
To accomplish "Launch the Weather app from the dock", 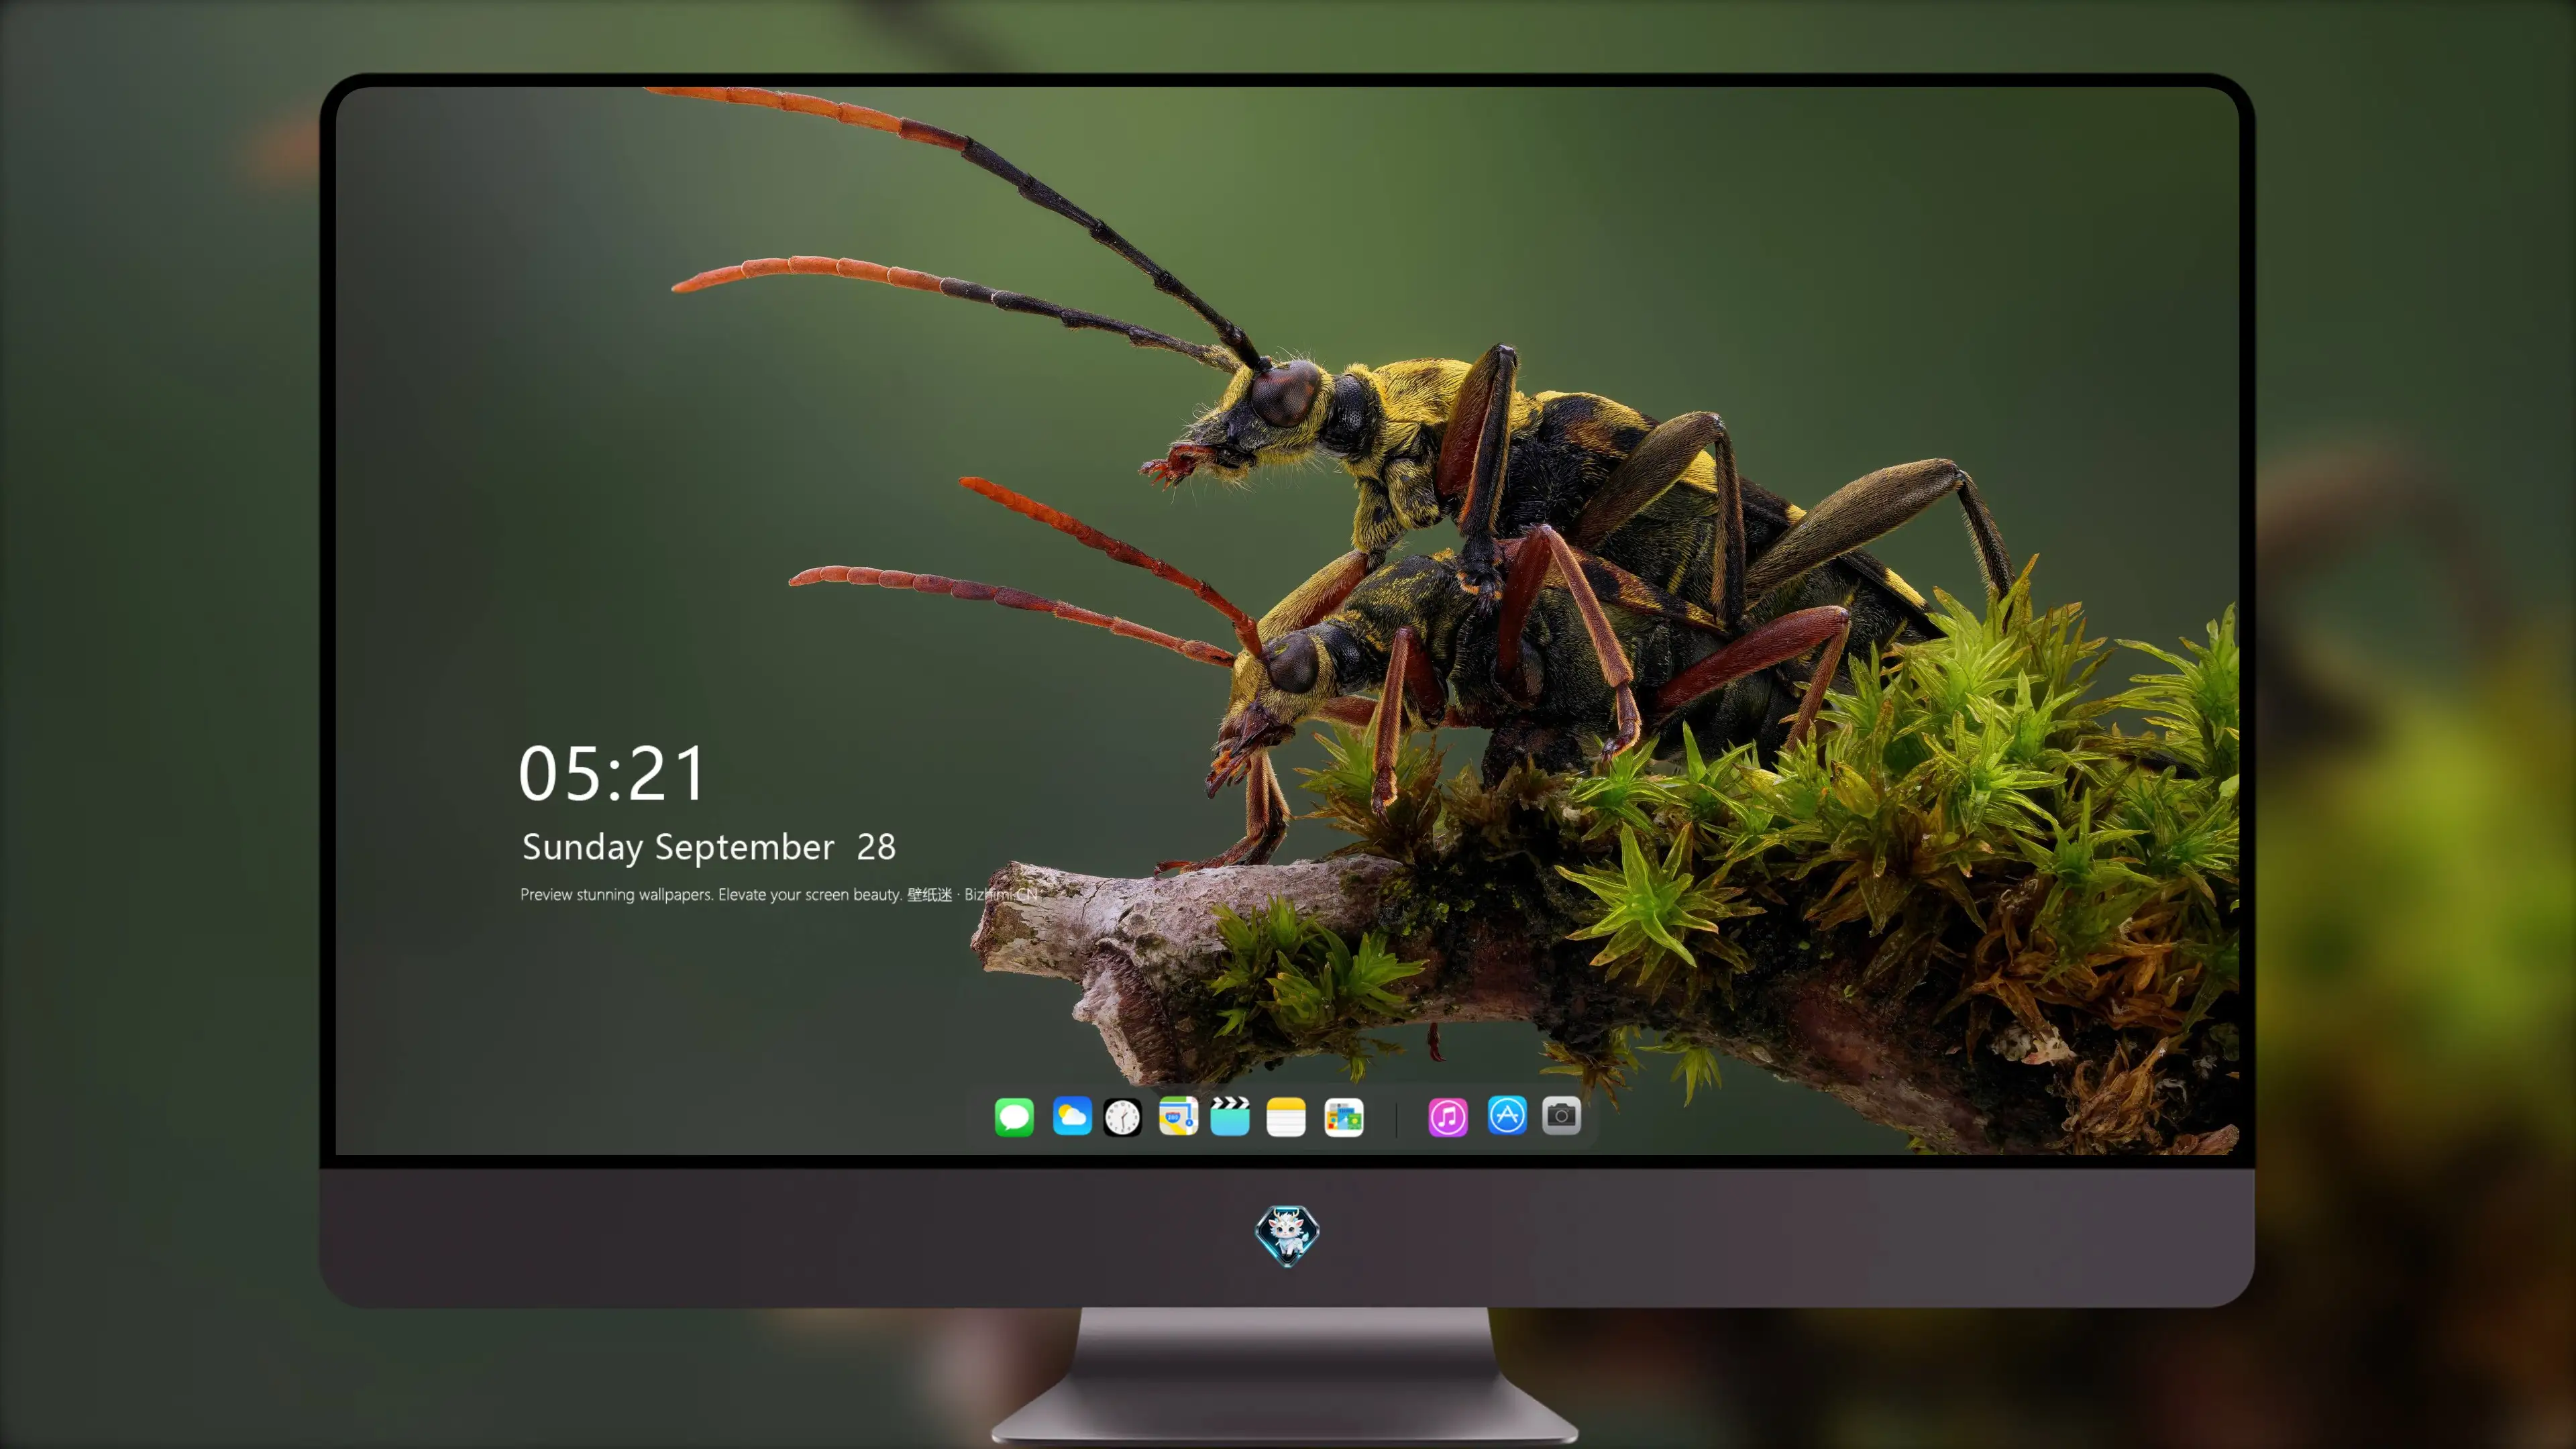I will 1072,1116.
